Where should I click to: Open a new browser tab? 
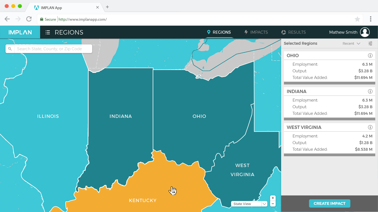coord(107,7)
